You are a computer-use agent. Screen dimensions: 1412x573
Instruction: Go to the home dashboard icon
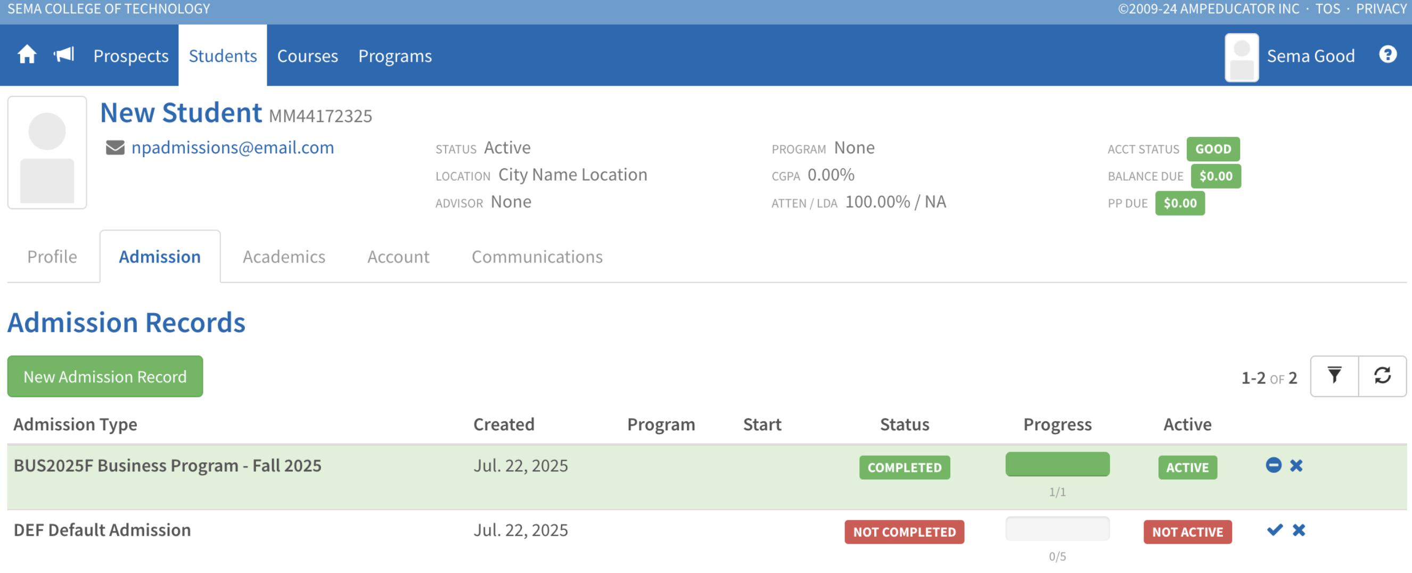(x=26, y=55)
